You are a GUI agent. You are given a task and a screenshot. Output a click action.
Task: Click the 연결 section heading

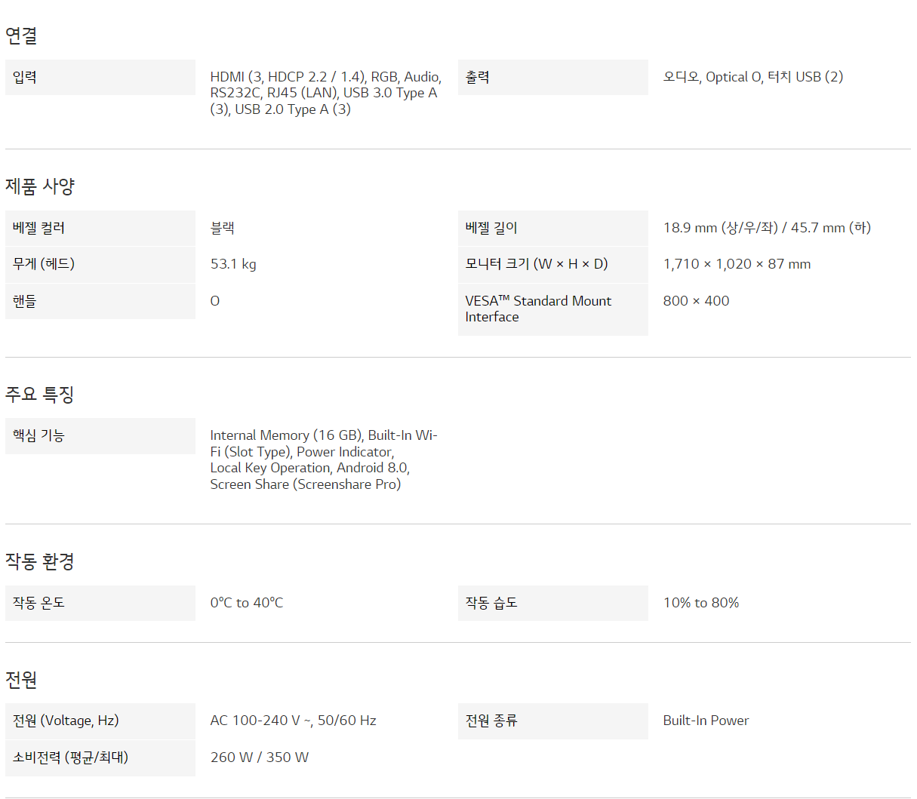[21, 35]
